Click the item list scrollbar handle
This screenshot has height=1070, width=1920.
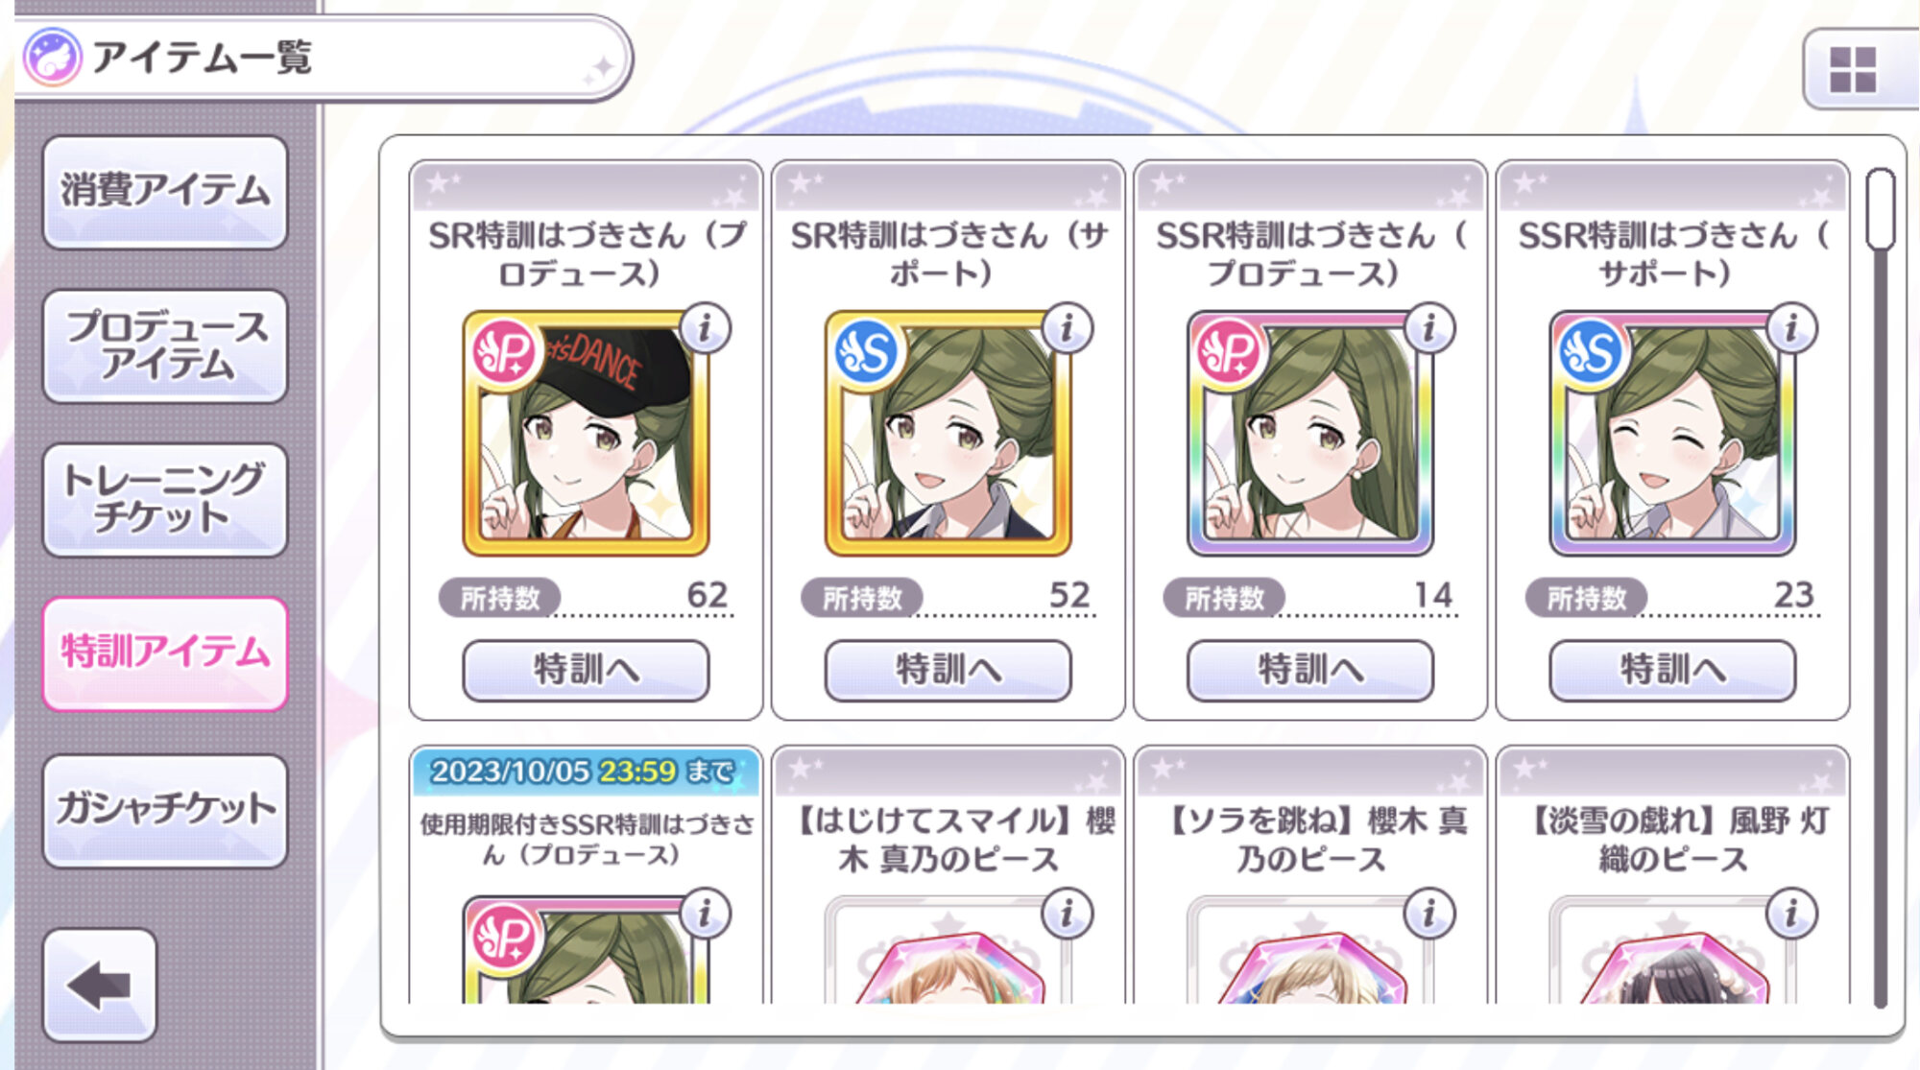[x=1881, y=209]
